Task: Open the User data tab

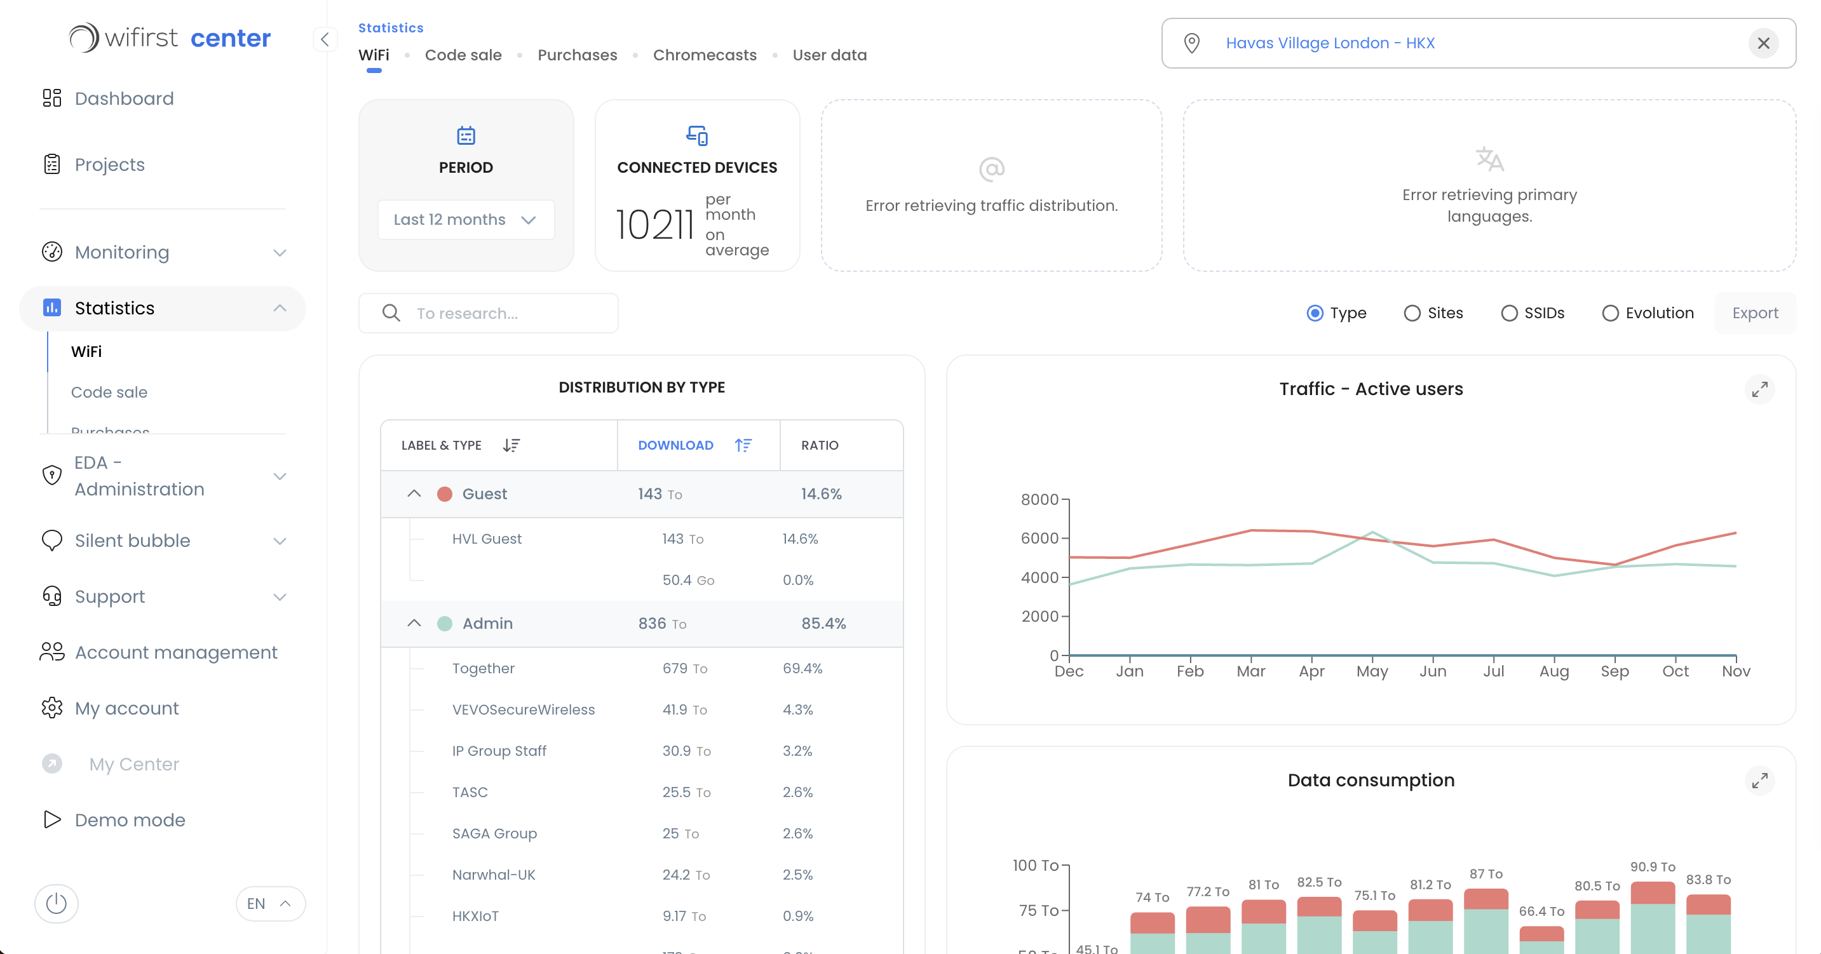Action: tap(829, 55)
